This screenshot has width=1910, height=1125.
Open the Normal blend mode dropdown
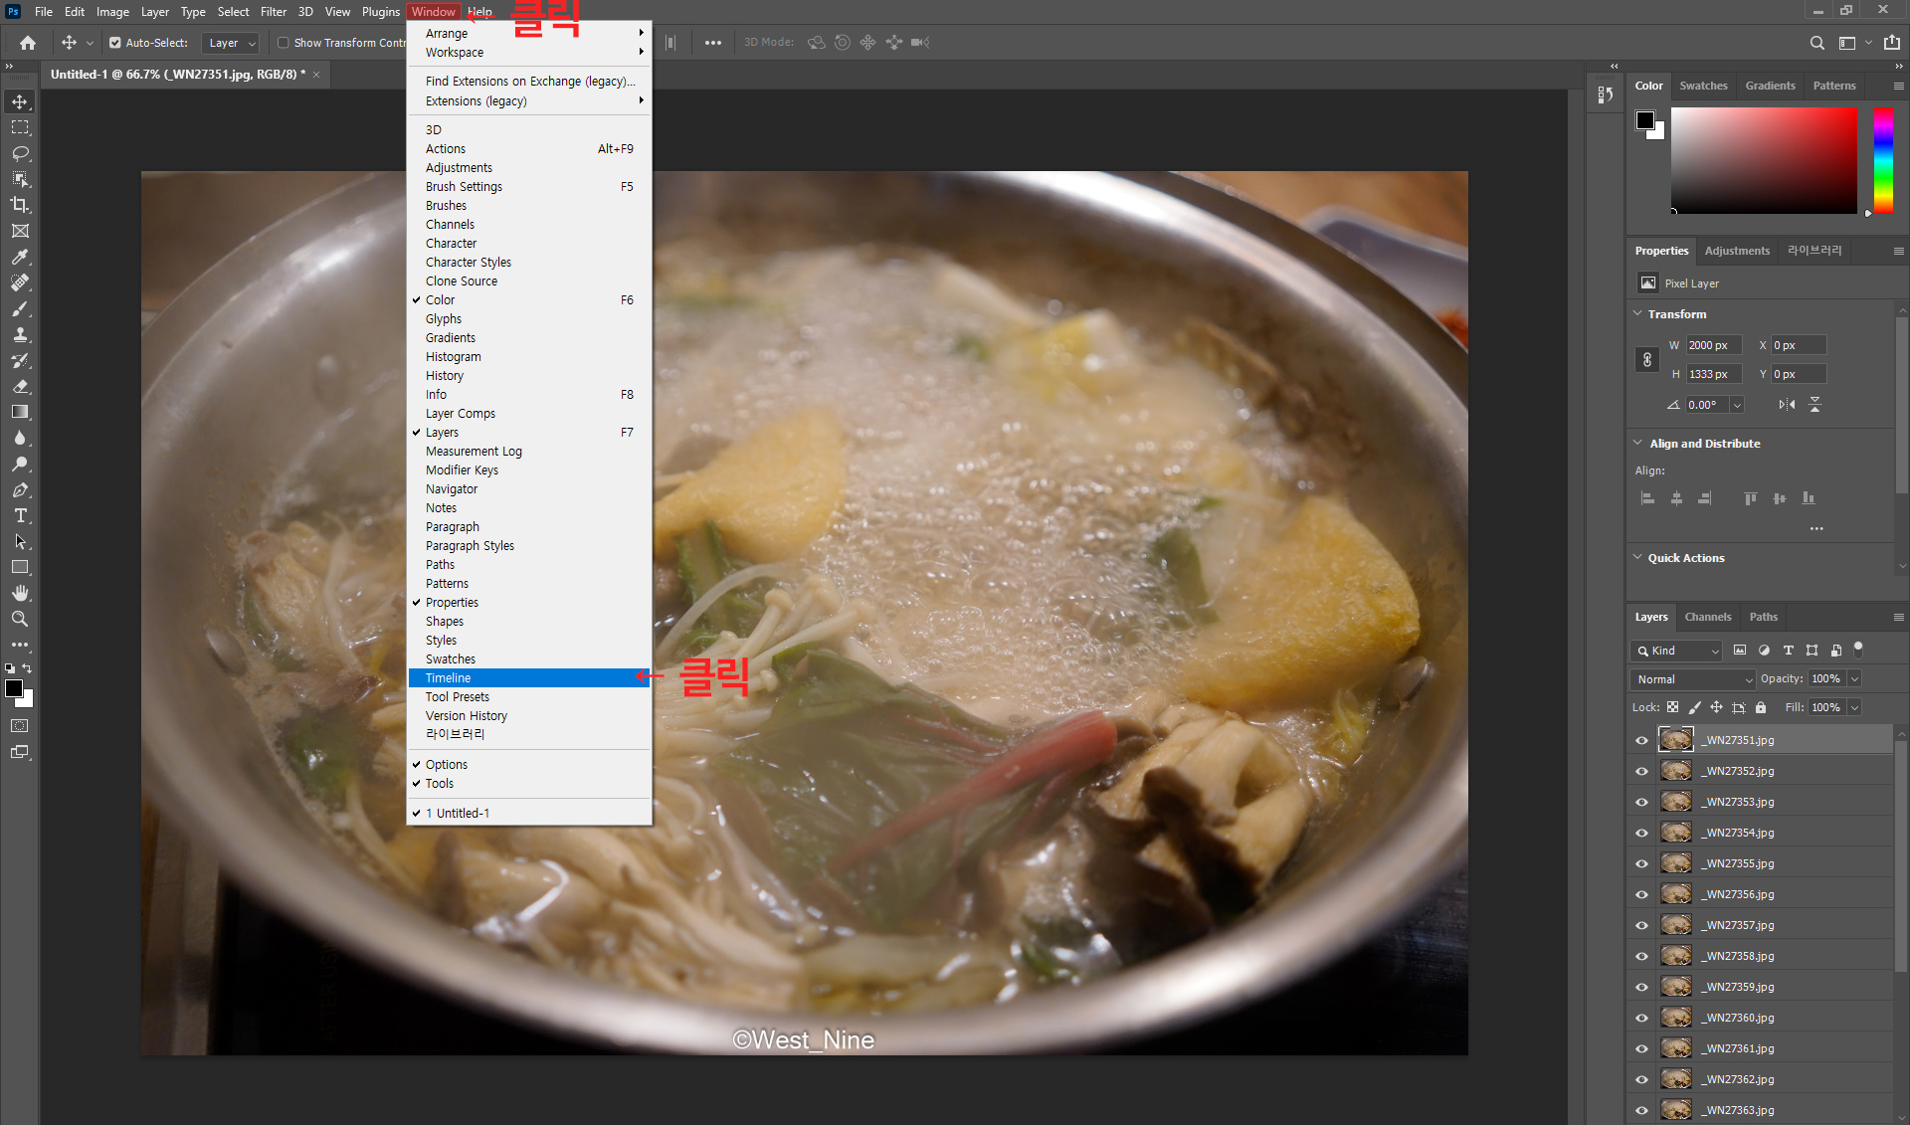1692,679
